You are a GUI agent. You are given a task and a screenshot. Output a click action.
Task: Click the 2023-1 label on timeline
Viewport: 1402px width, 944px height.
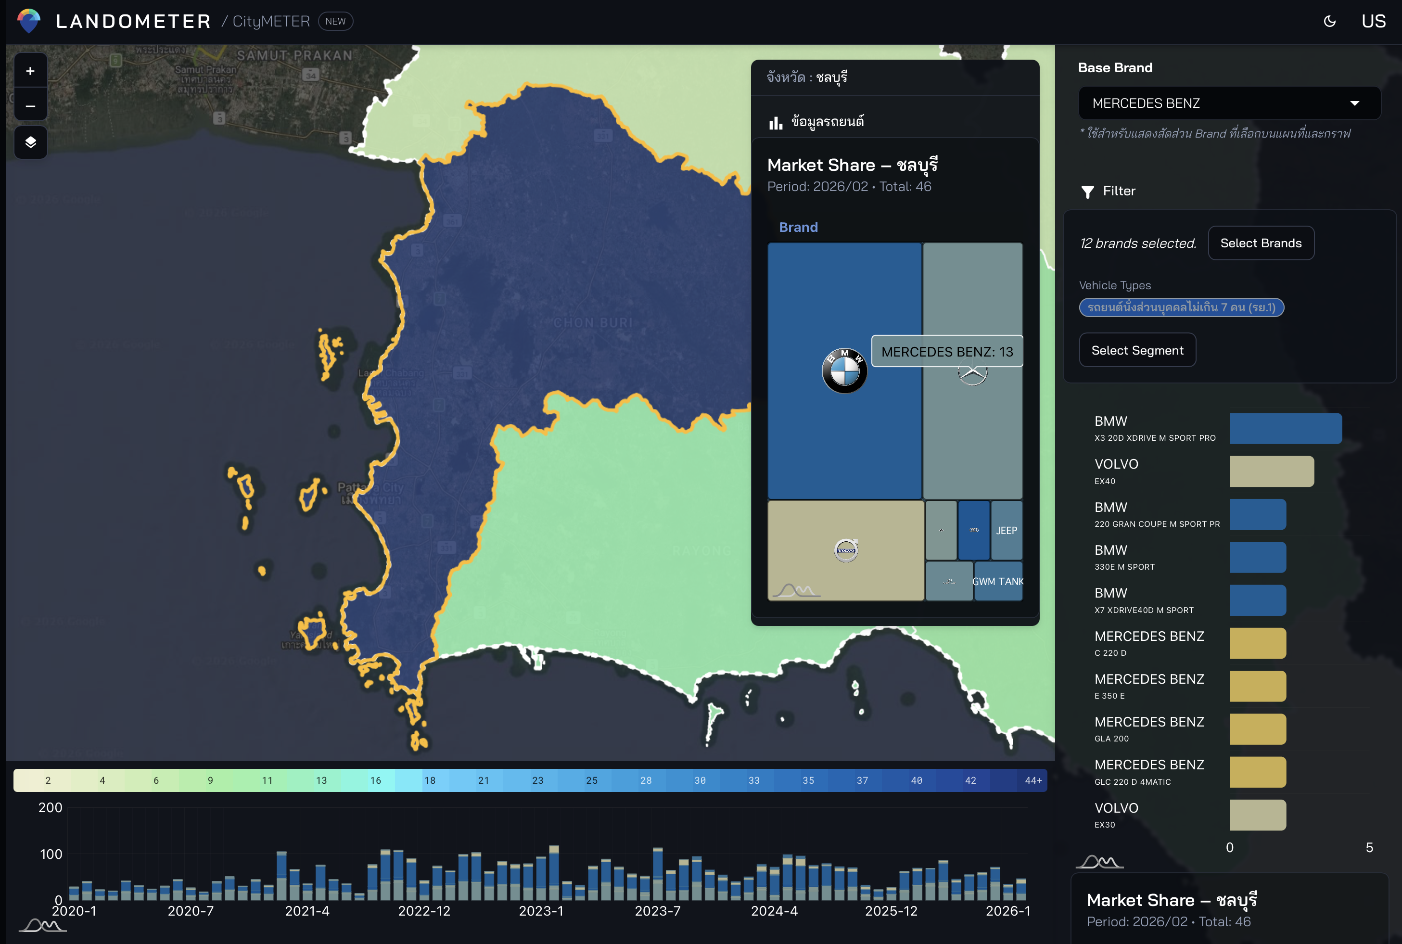pos(541,911)
